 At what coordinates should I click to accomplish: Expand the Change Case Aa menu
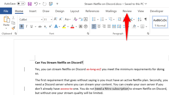point(68,19)
